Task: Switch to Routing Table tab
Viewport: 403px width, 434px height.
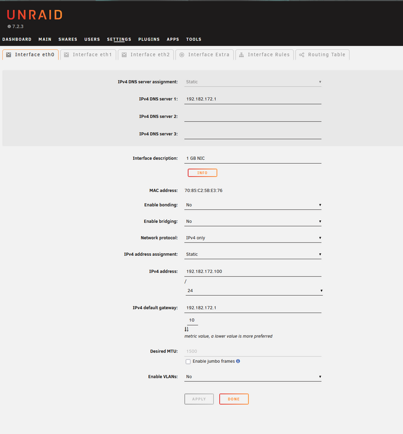Action: (323, 55)
